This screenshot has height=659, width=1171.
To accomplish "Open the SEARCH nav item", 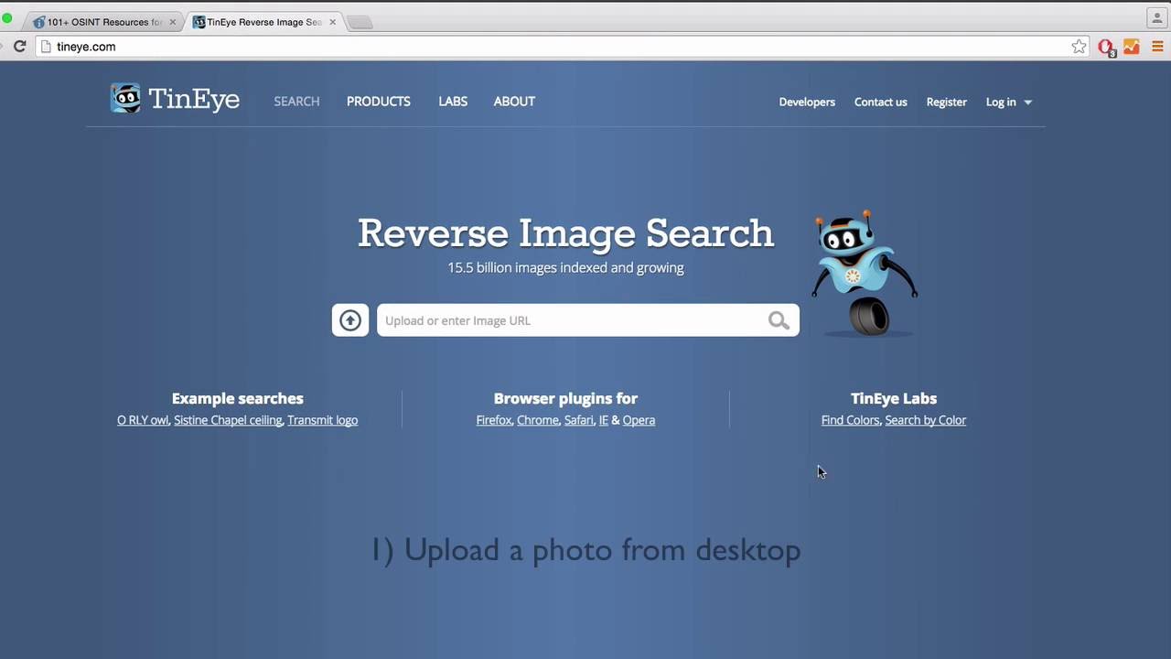I will pyautogui.click(x=296, y=102).
